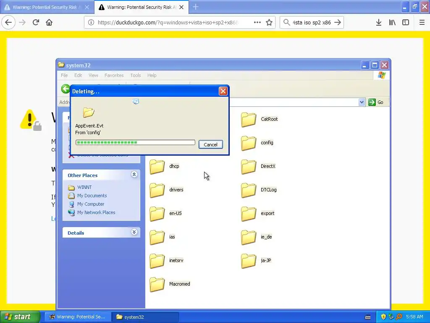
Task: Click the magnifier tray icon
Action: [399, 317]
